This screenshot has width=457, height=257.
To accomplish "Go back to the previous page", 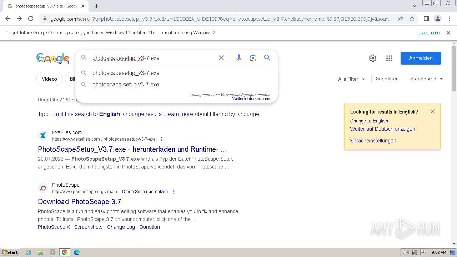I will [x=8, y=19].
